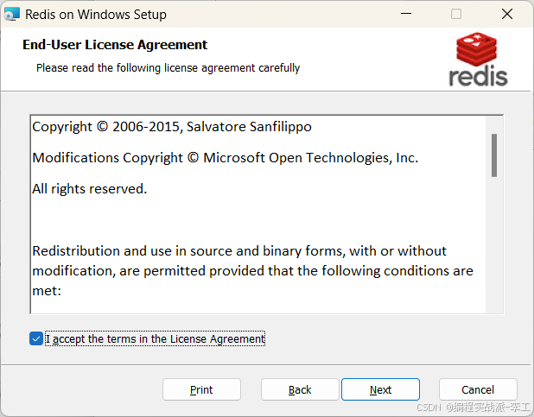
Task: Click the 'All rights reserved.' line
Action: (90, 188)
